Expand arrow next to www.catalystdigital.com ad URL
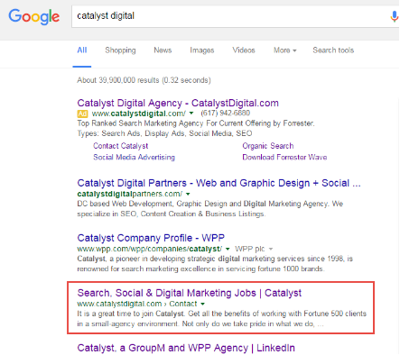Screen dimensions: 400x355 pos(191,114)
